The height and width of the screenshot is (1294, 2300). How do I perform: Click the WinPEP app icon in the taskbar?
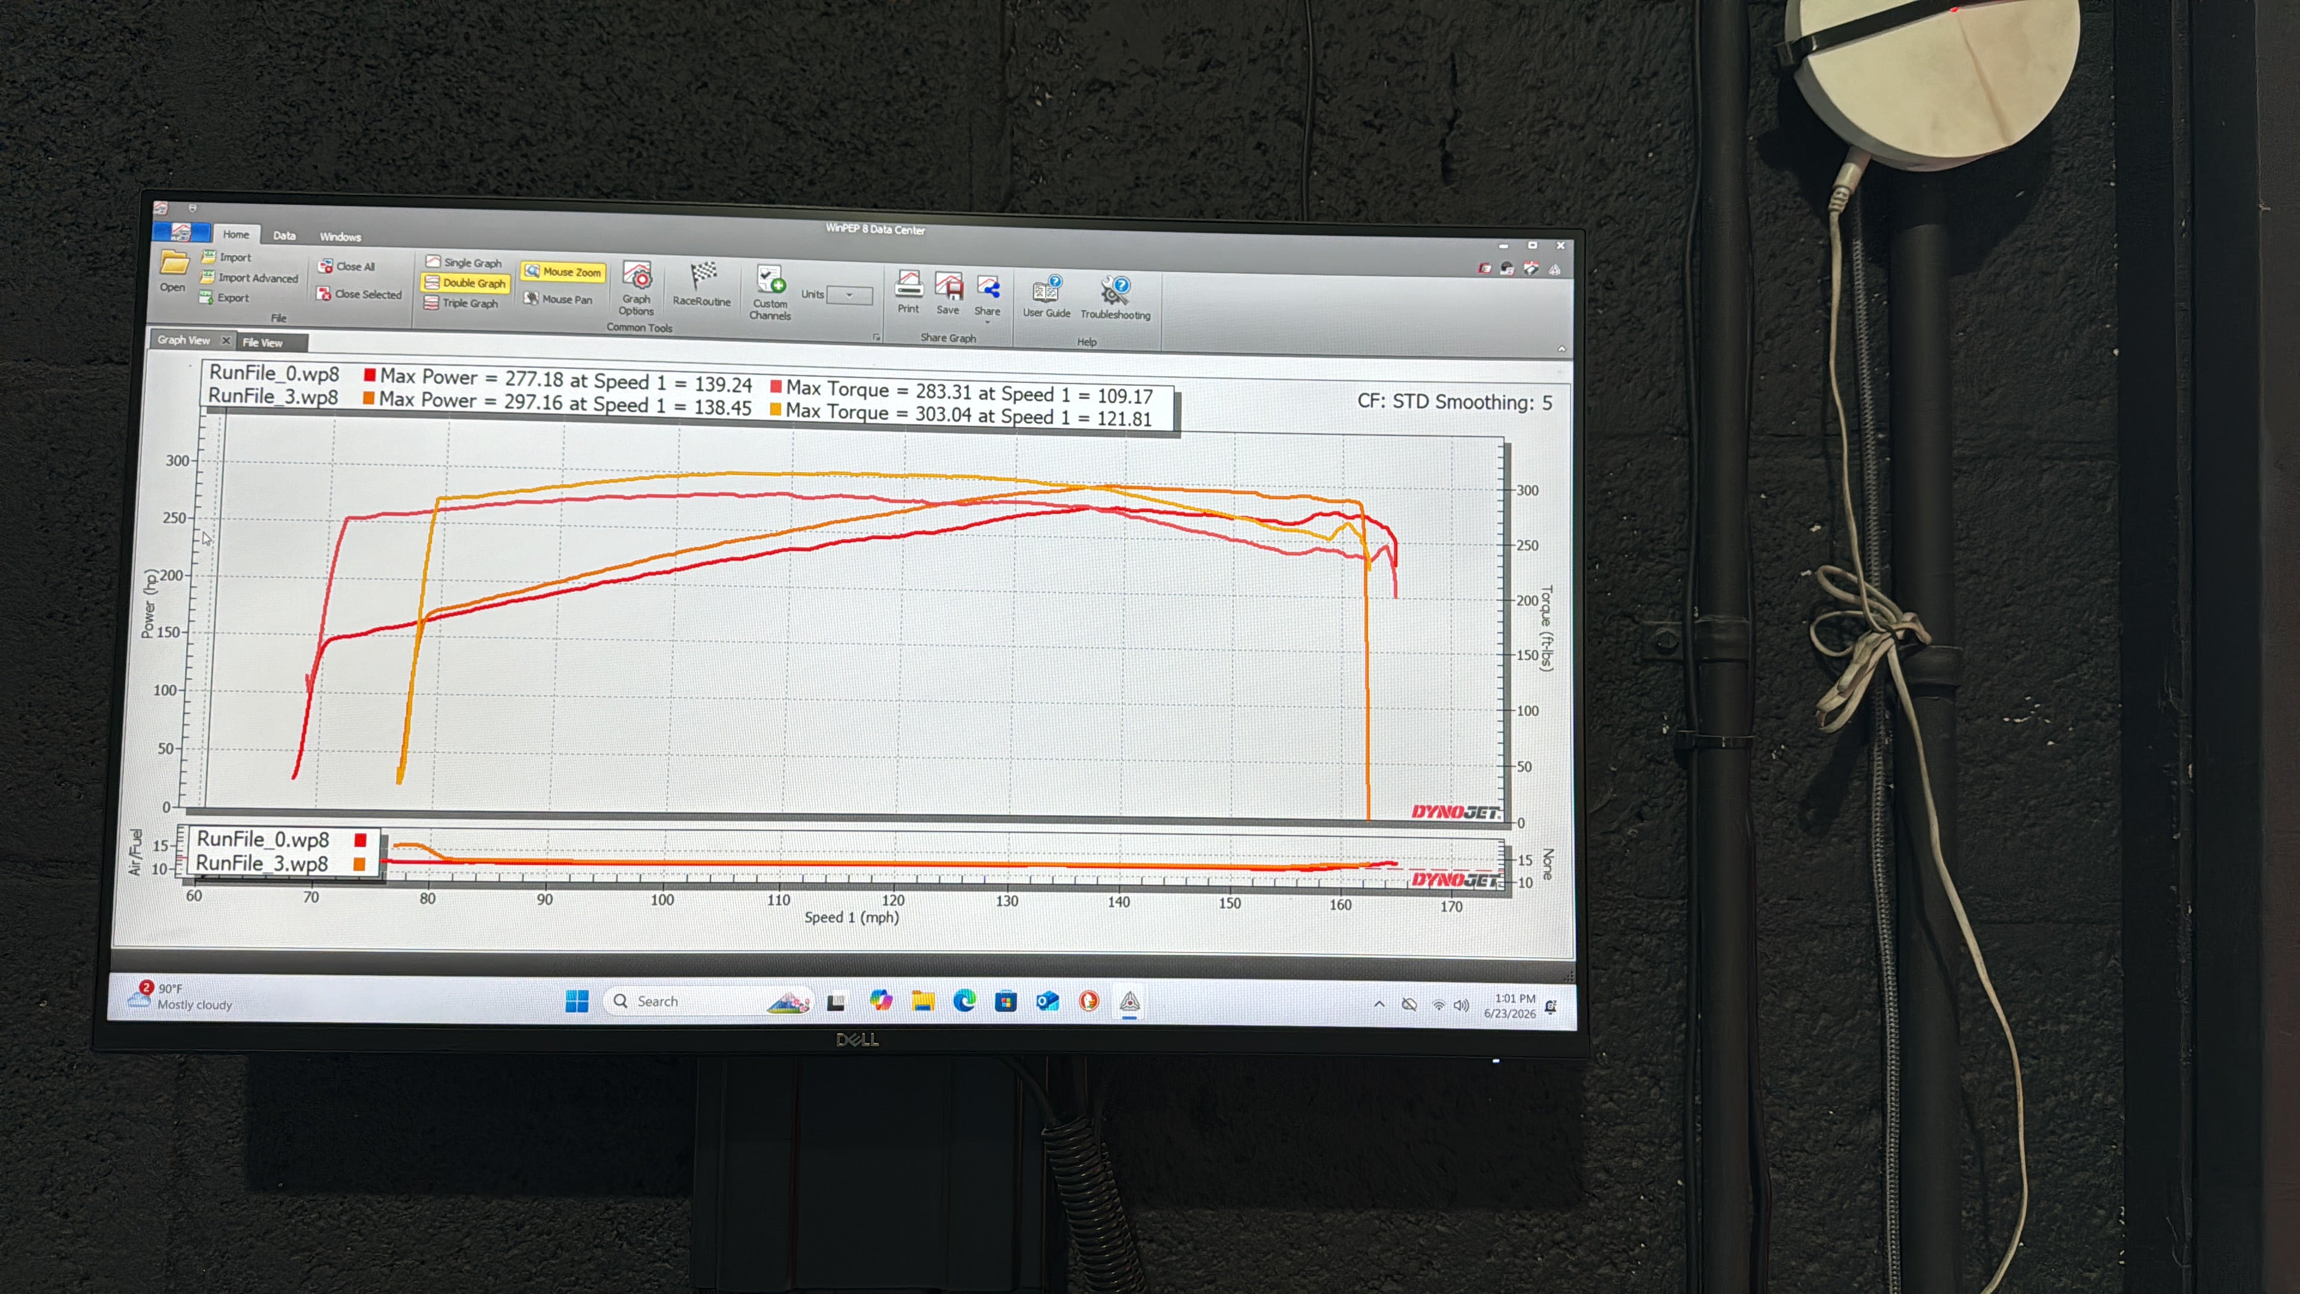click(x=1130, y=1002)
